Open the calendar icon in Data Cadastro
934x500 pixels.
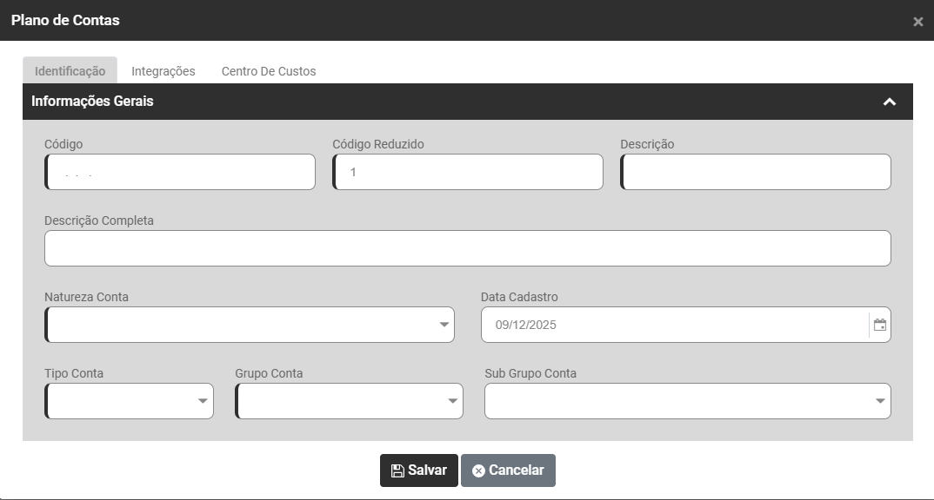[x=880, y=325]
